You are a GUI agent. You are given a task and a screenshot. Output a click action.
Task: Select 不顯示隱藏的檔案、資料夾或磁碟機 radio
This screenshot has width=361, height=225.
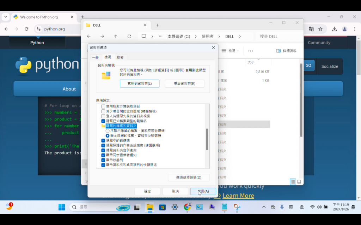pyautogui.click(x=108, y=131)
